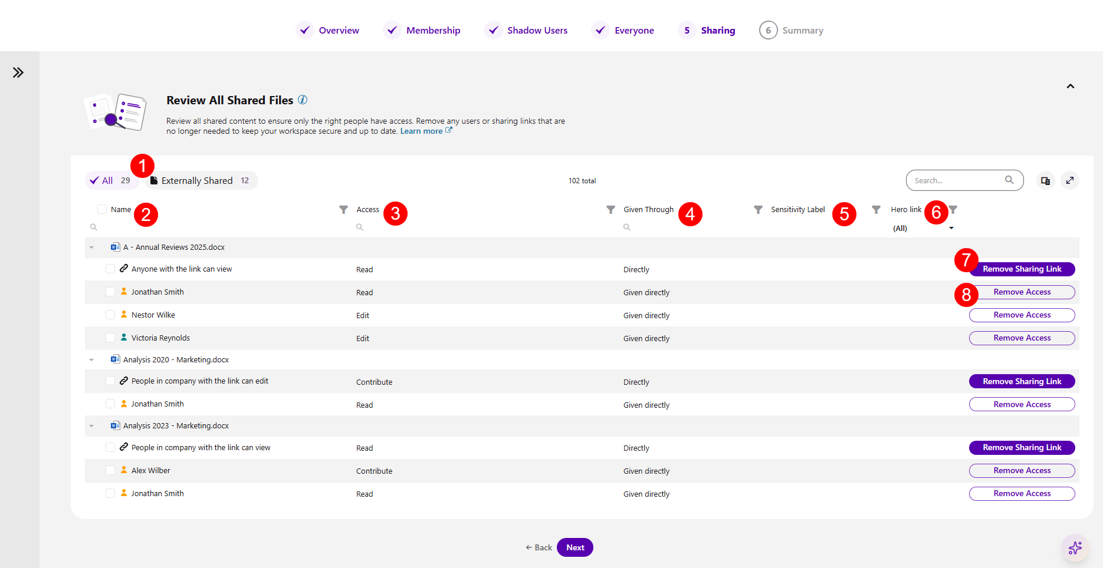The width and height of the screenshot is (1103, 568).
Task: Open the Sensitivity Label column filter icon
Action: tap(876, 210)
